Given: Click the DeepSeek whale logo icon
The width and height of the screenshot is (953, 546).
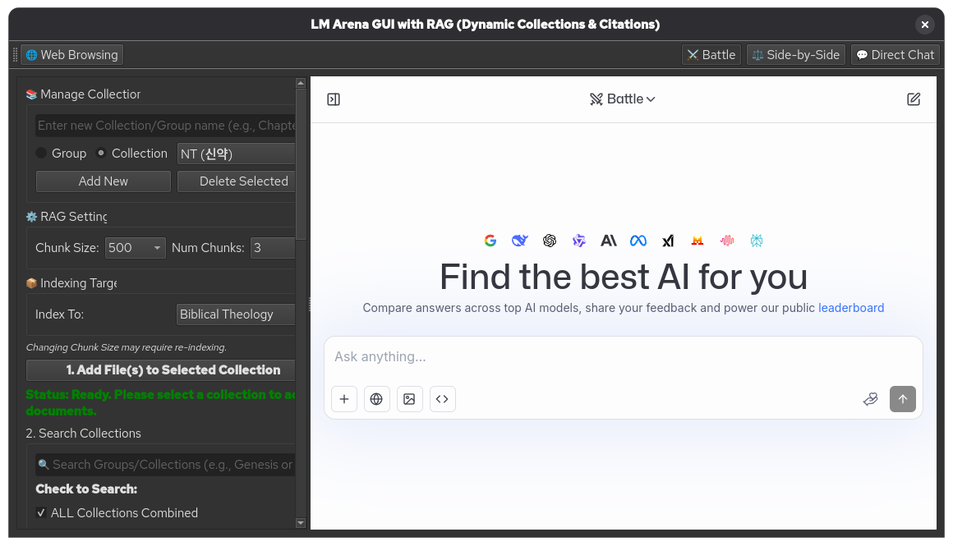Looking at the screenshot, I should (520, 241).
